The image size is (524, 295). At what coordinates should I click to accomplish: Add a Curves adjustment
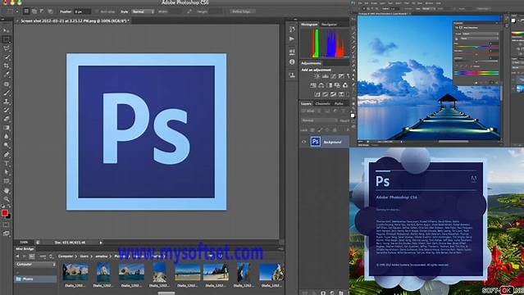click(x=333, y=76)
